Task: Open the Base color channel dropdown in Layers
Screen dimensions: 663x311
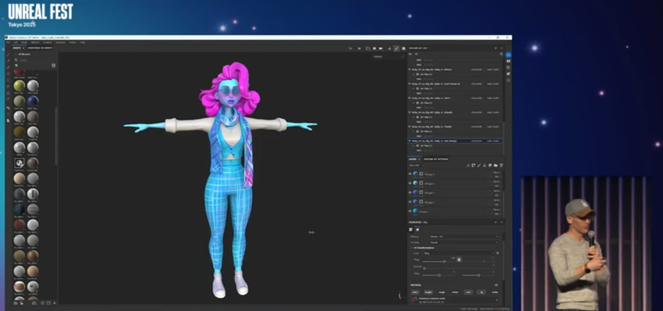Action: pyautogui.click(x=416, y=165)
